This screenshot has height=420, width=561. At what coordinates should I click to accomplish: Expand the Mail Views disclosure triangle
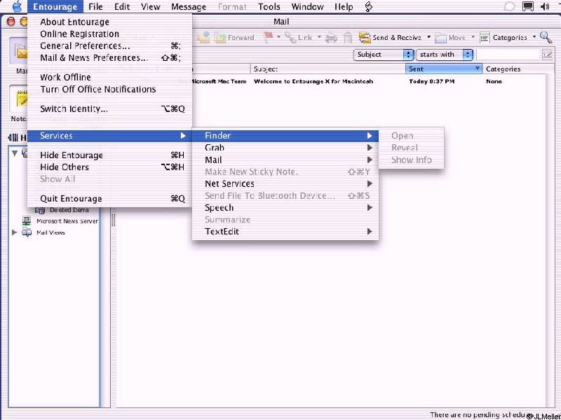pyautogui.click(x=14, y=232)
